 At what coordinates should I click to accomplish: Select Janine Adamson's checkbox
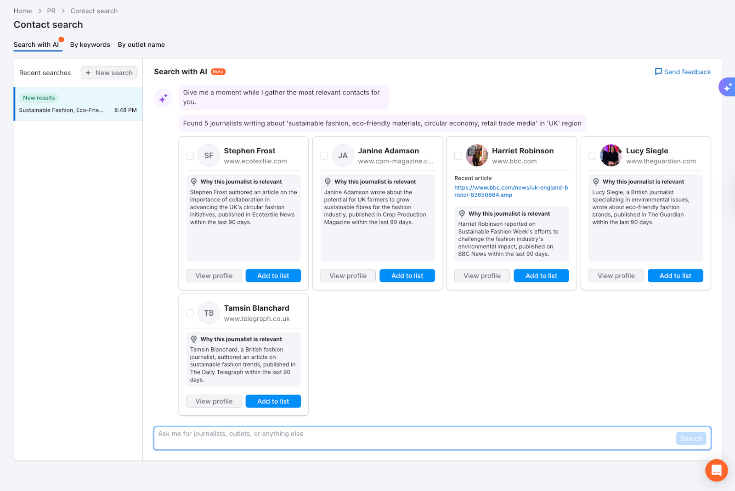click(324, 156)
